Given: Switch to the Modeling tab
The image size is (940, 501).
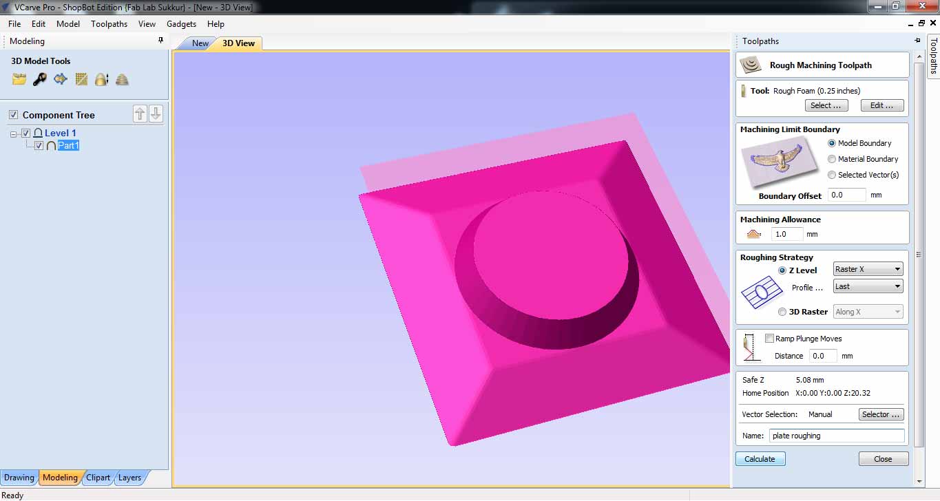Looking at the screenshot, I should click(x=60, y=478).
